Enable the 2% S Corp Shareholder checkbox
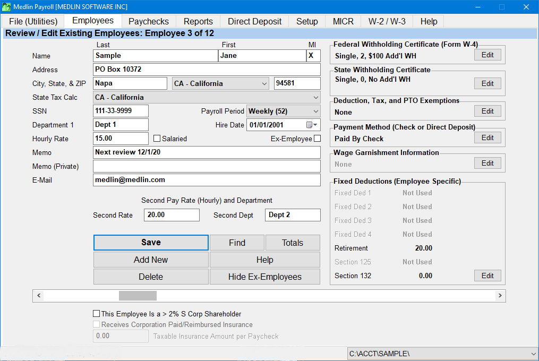 [97, 314]
